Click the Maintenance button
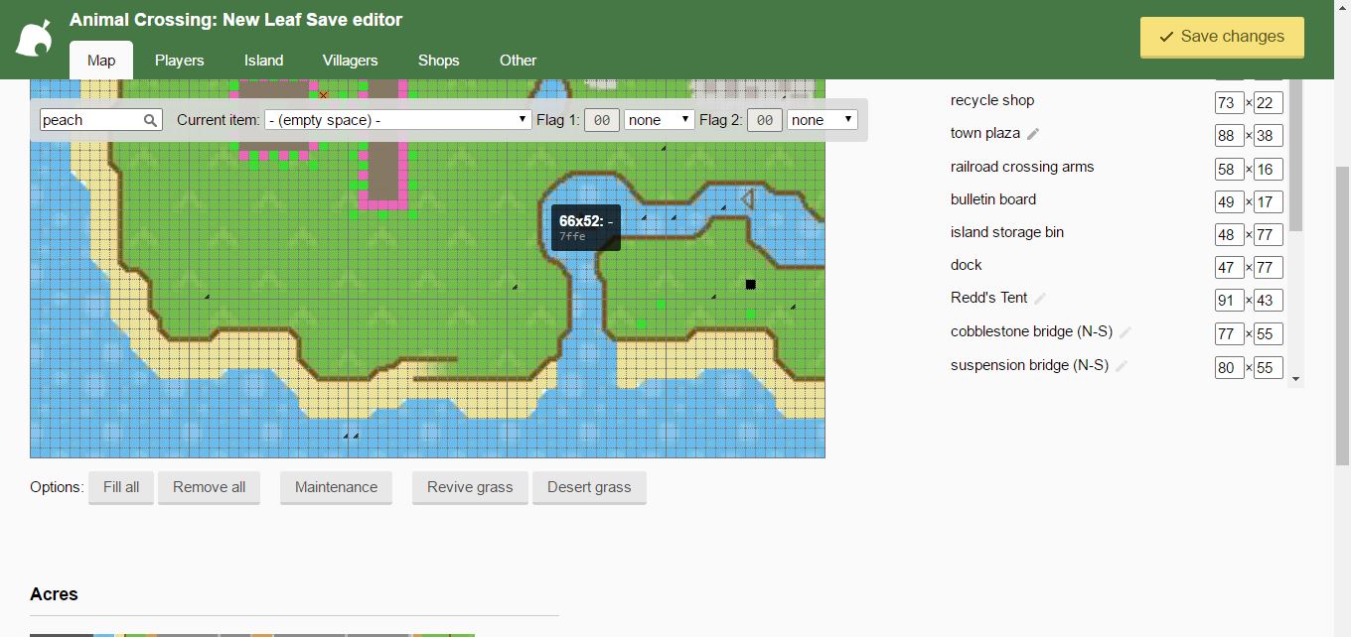Image resolution: width=1351 pixels, height=637 pixels. 336,487
